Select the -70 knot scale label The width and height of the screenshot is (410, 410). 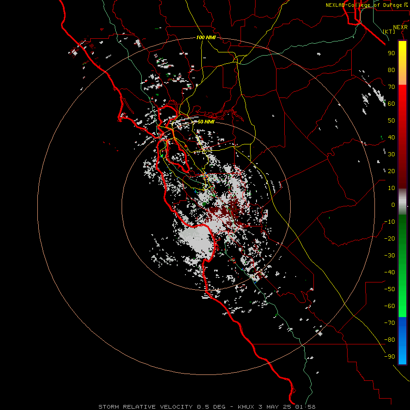389,323
